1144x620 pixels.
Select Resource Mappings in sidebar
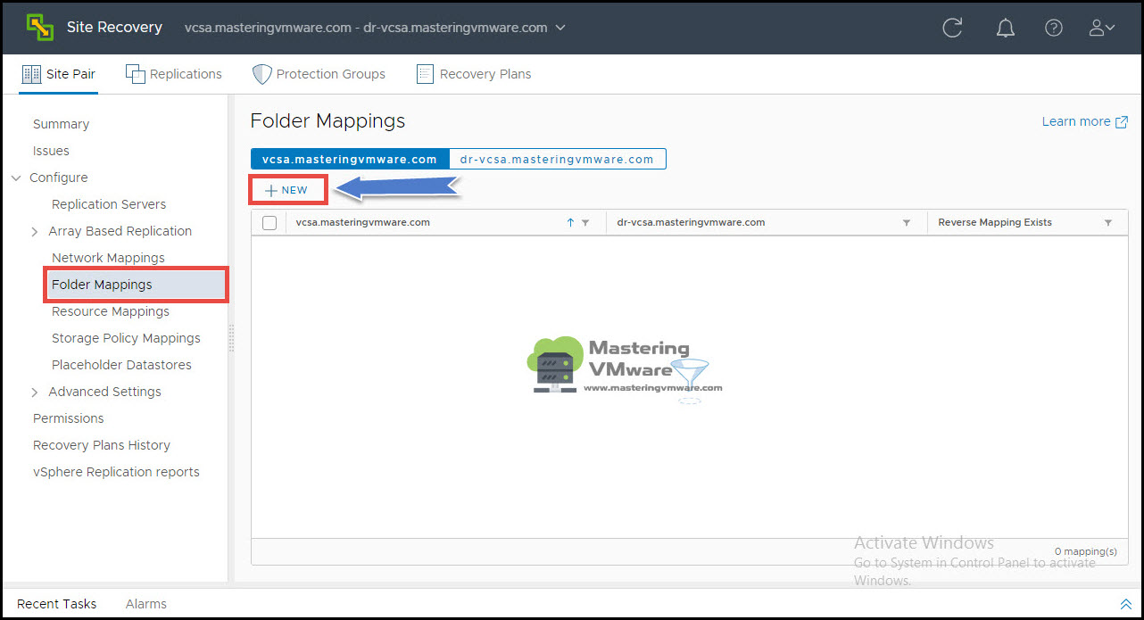[111, 312]
